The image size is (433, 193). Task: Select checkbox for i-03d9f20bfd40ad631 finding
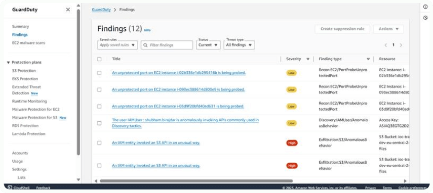tap(99, 106)
